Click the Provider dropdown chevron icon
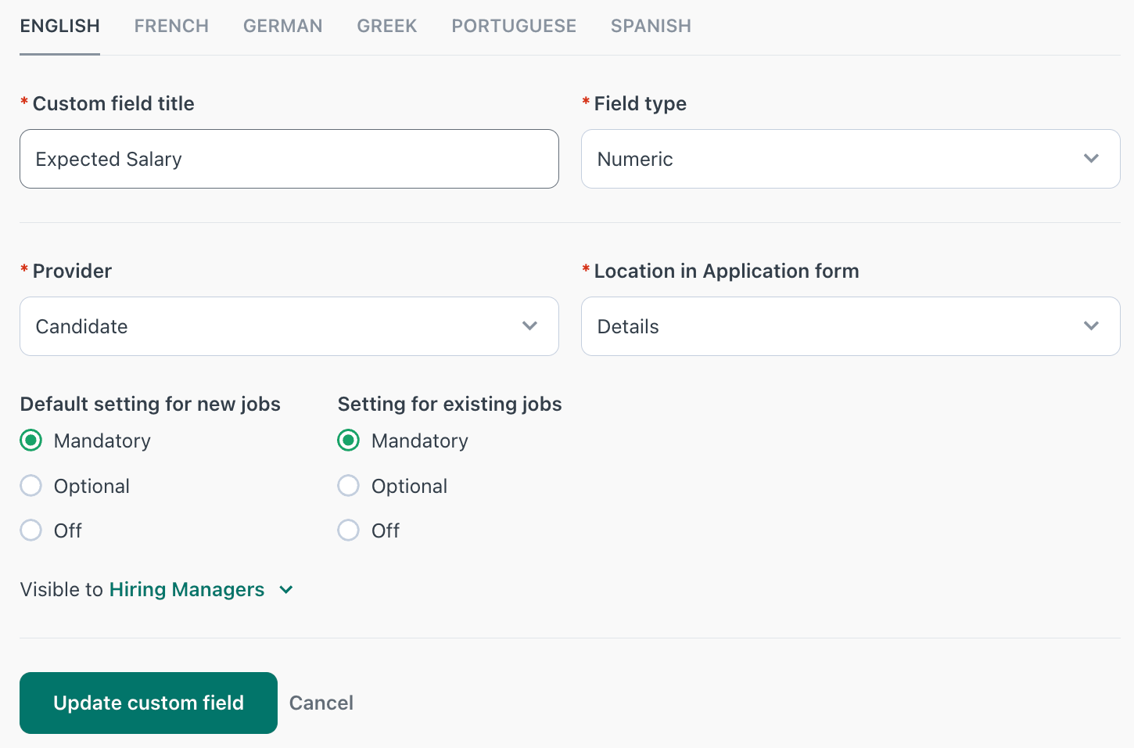The height and width of the screenshot is (748, 1134). click(x=529, y=326)
